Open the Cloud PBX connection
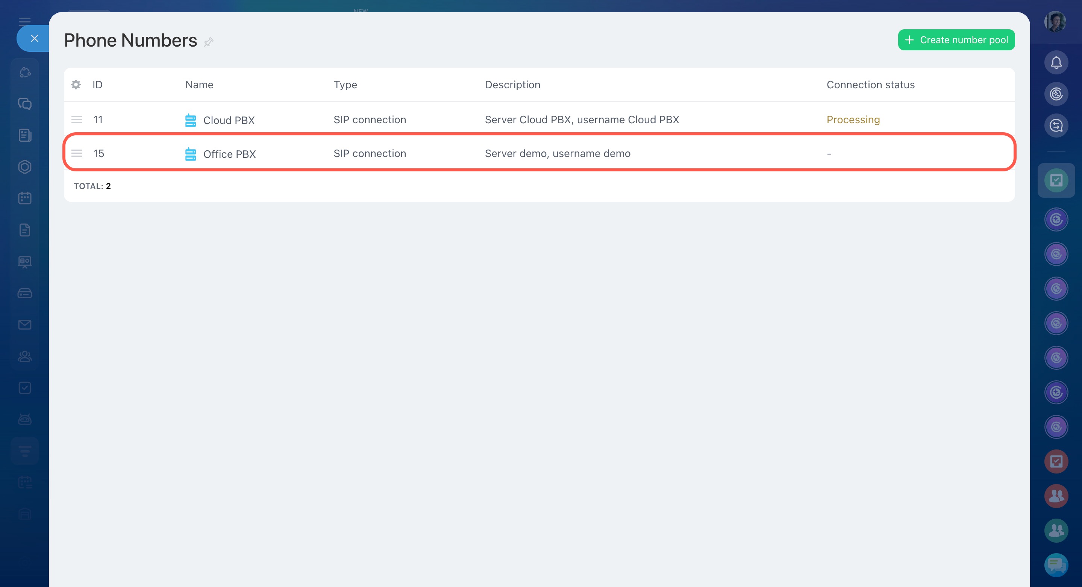The width and height of the screenshot is (1082, 587). pyautogui.click(x=229, y=121)
